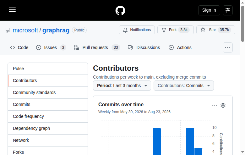Click the Notifications bell button
Screen dimensions: 245x155
[137, 30]
